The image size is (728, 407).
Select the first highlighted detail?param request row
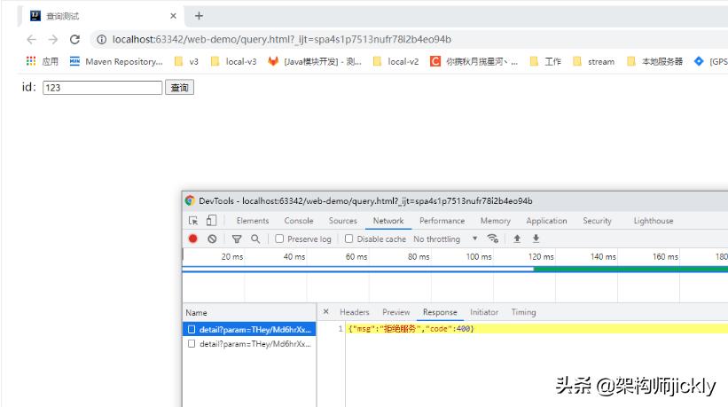click(x=249, y=329)
